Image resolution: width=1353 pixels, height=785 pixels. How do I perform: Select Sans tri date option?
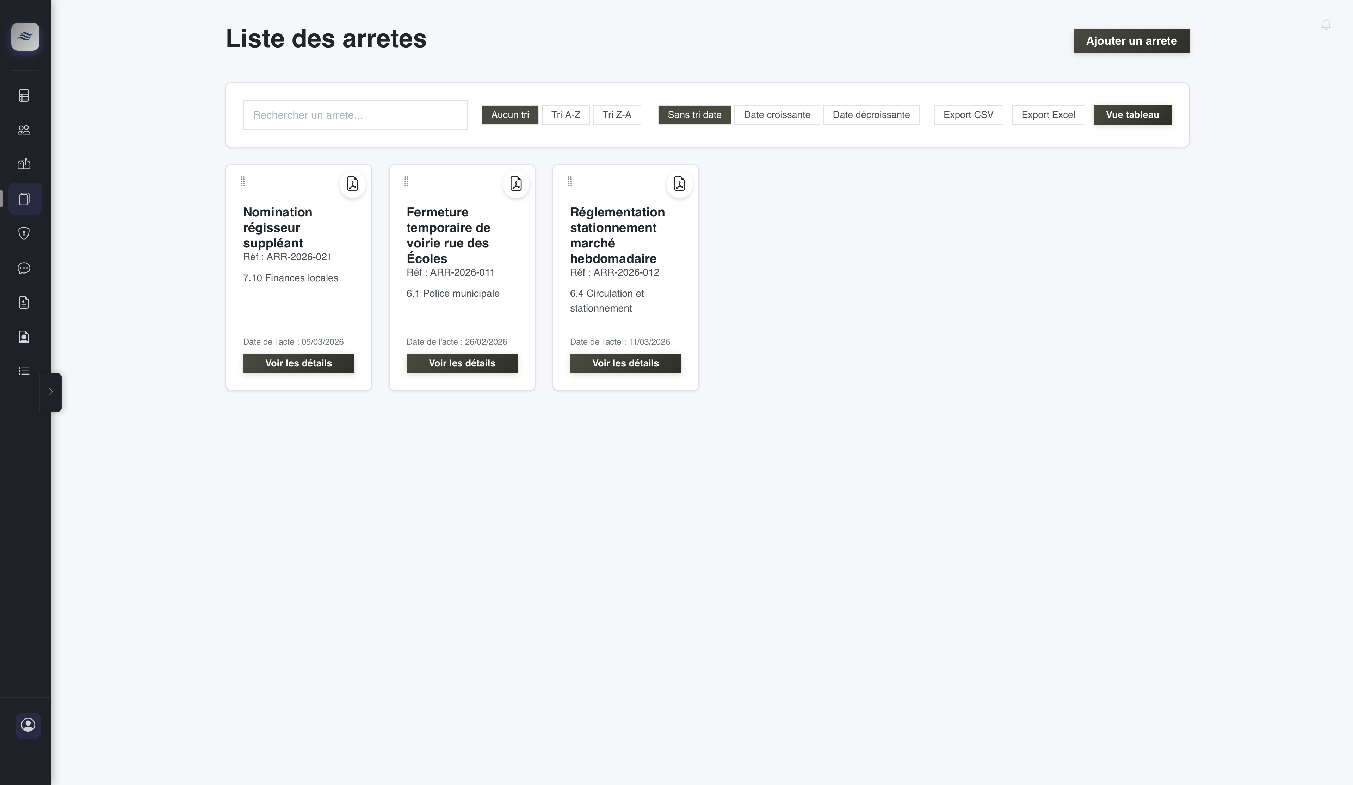coord(694,114)
